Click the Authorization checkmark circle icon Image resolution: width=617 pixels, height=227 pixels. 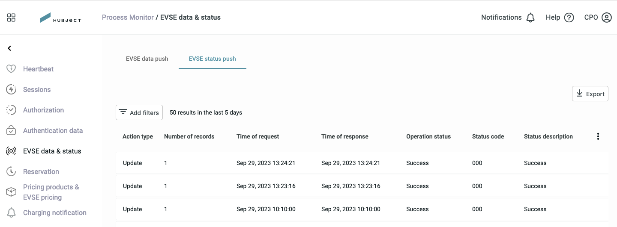pyautogui.click(x=11, y=110)
